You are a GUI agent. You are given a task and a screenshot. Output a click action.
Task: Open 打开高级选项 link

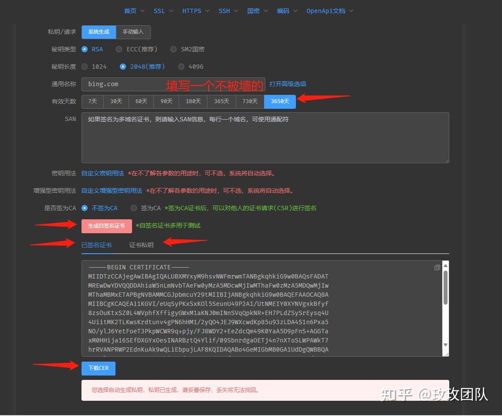[288, 84]
